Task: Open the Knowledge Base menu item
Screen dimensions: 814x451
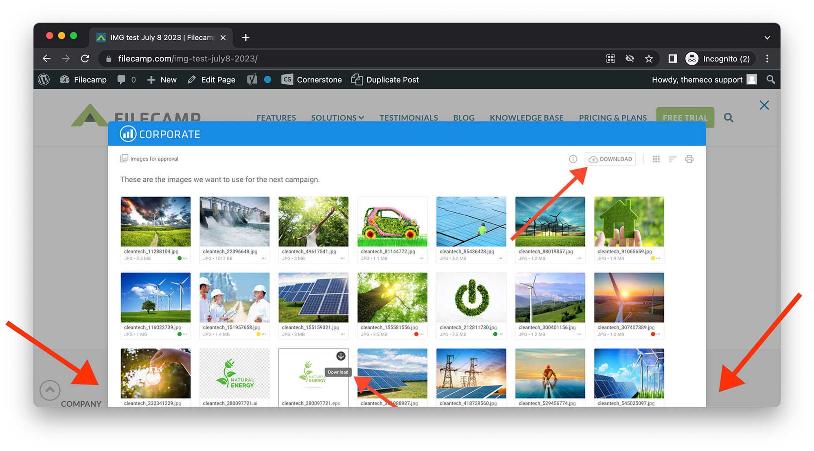Action: pyautogui.click(x=526, y=118)
